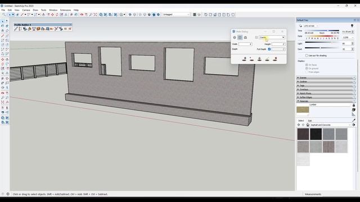Switch to the Edit tab in Materials
Viewport: 360px width, 202px height.
(310, 121)
